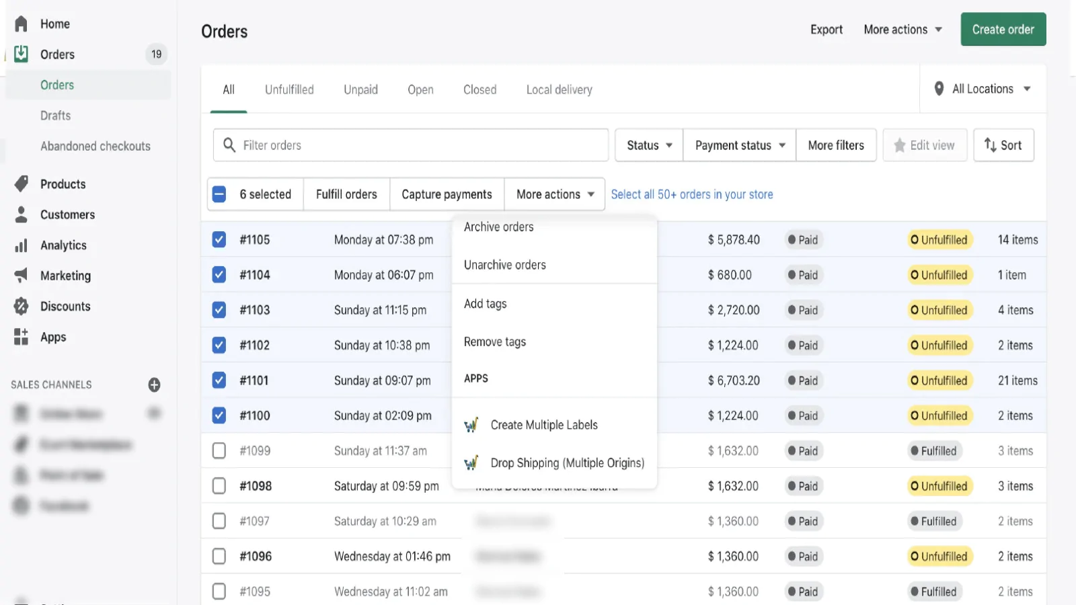1076x605 pixels.
Task: Uncheck order #1103 checkbox
Action: 219,310
